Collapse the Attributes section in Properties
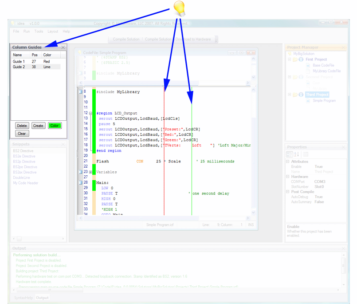The height and width of the screenshot is (304, 357). [287, 162]
